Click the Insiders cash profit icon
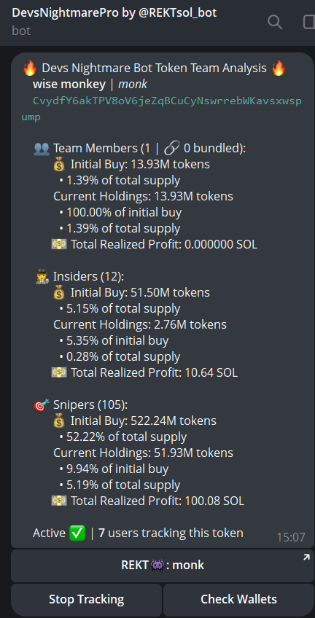Viewport: 315px width, 618px height. tap(59, 372)
